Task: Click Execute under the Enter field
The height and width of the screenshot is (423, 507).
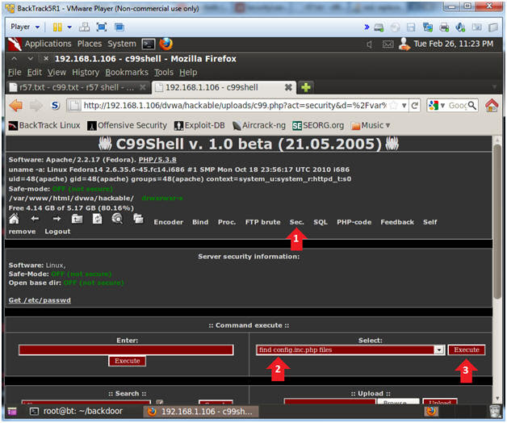Action: 127,361
